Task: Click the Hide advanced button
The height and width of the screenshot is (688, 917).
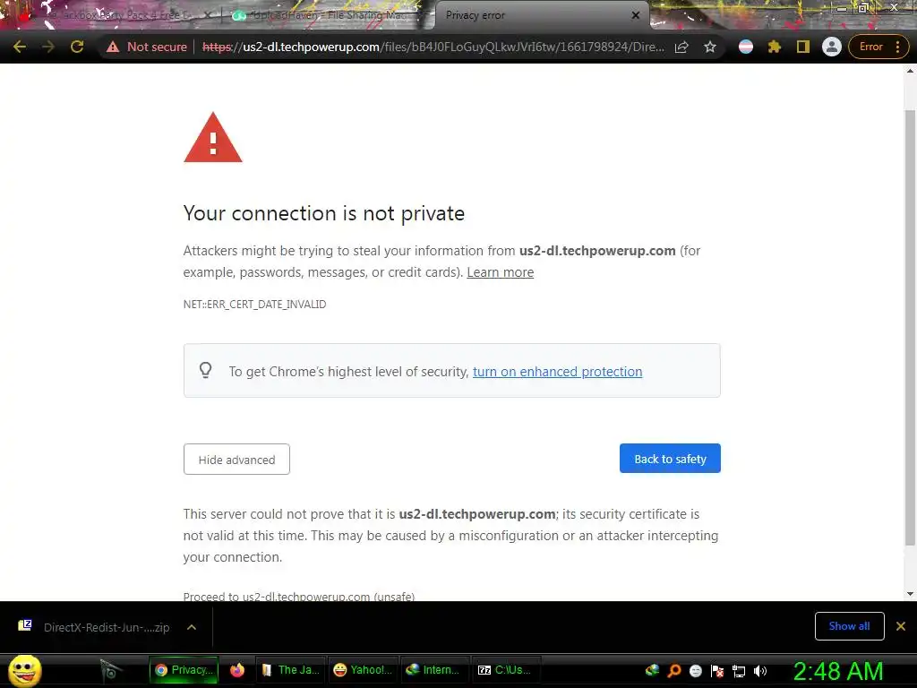Action: click(236, 460)
